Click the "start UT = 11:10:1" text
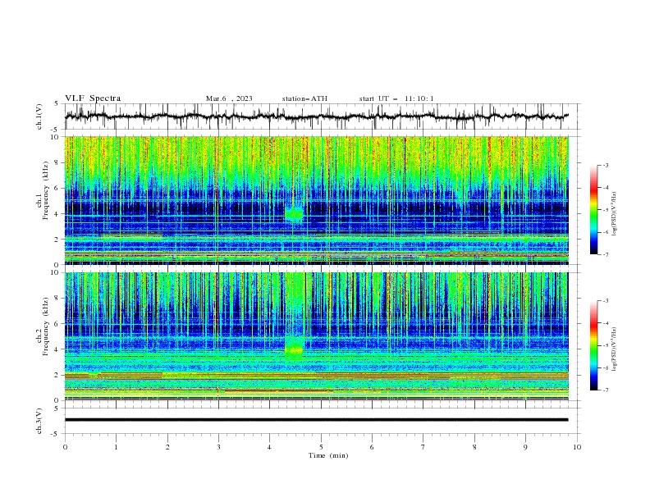 tap(396, 98)
